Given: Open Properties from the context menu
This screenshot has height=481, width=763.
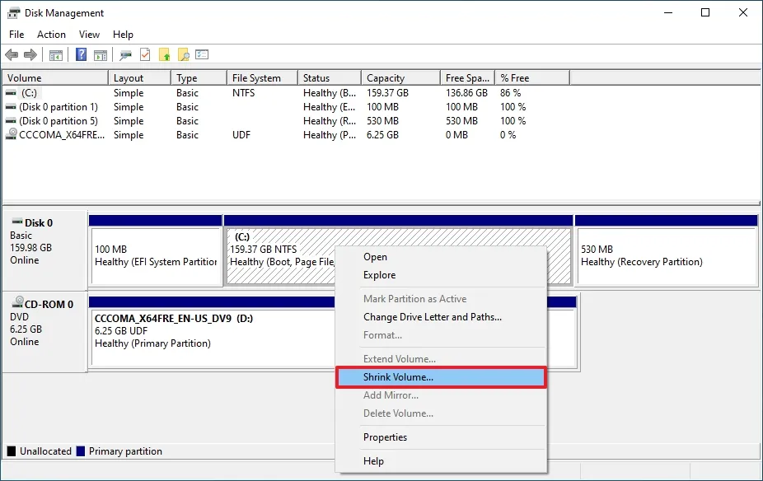Looking at the screenshot, I should pos(384,437).
